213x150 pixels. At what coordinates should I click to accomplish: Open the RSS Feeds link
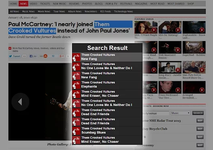tap(106, 12)
